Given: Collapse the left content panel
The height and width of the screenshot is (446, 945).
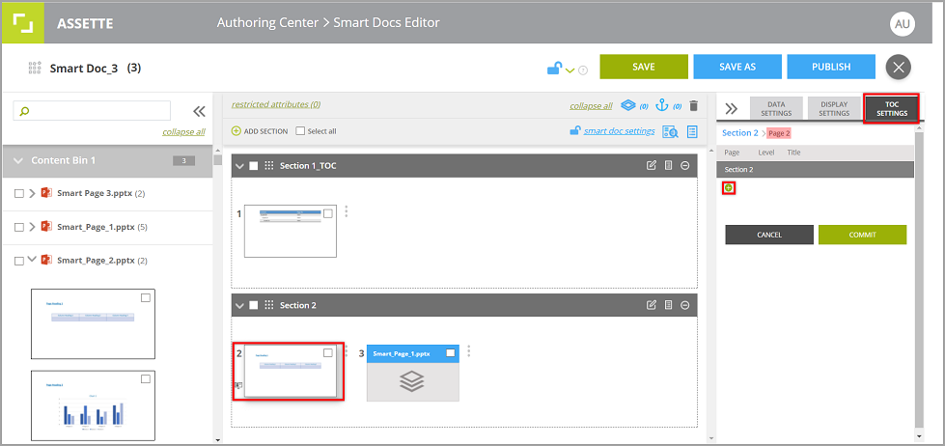Looking at the screenshot, I should [x=199, y=111].
